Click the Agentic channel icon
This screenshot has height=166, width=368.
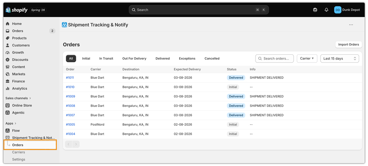(8, 113)
